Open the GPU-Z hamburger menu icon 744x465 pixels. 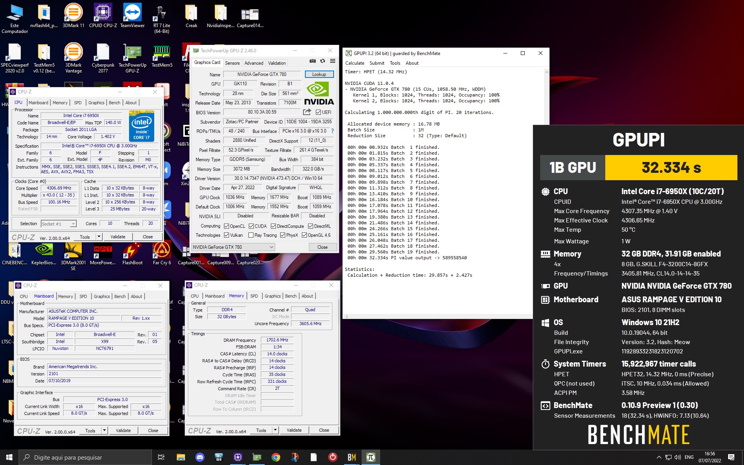(x=332, y=61)
